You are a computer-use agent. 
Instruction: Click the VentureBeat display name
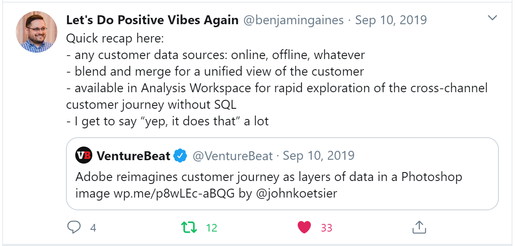pyautogui.click(x=134, y=156)
